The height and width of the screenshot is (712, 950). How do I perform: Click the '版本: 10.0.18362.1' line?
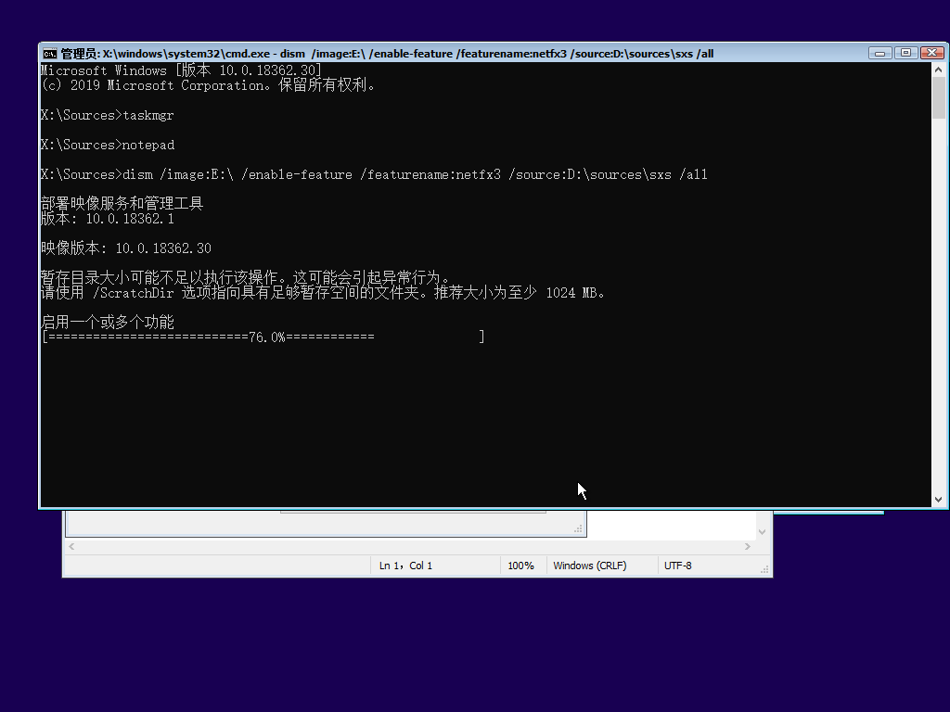pos(108,219)
